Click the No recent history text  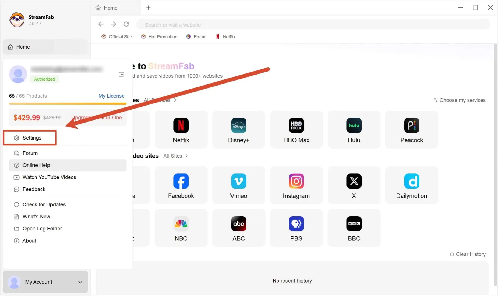(292, 280)
